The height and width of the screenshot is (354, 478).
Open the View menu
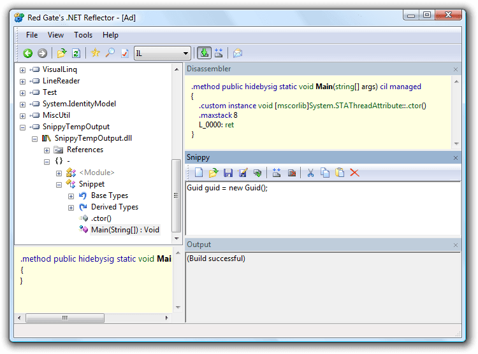pos(55,35)
